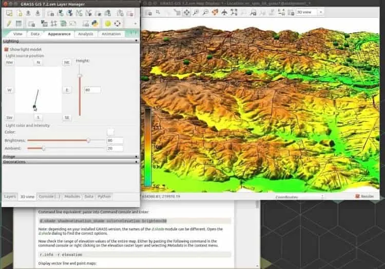Open the 3D view mode dropdown
The height and width of the screenshot is (269, 385).
pyautogui.click(x=310, y=12)
